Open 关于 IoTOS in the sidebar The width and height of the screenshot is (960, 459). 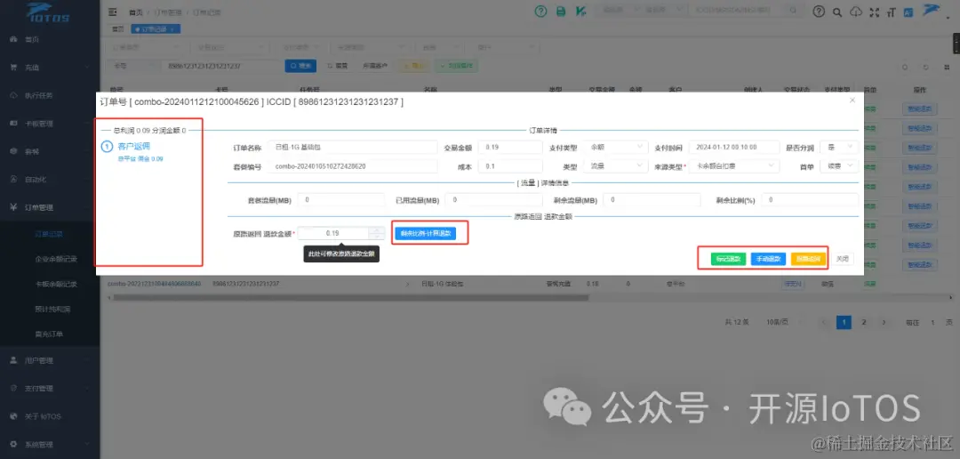(50, 416)
